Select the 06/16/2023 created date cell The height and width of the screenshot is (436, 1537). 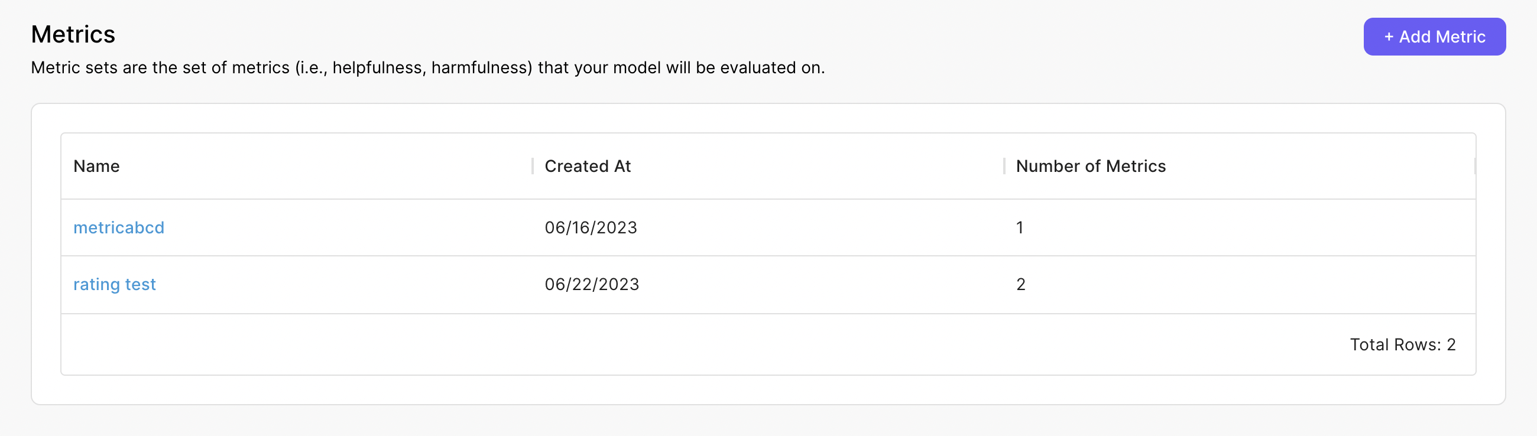591,227
